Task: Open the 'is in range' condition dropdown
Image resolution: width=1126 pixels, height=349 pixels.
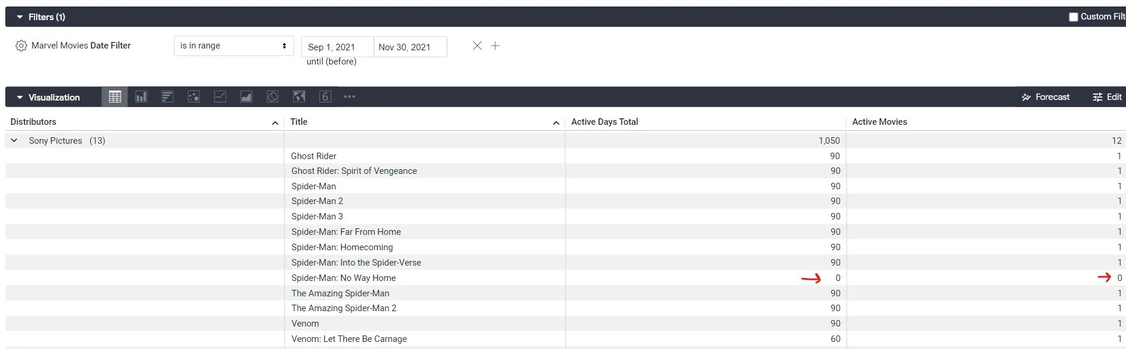Action: (234, 46)
